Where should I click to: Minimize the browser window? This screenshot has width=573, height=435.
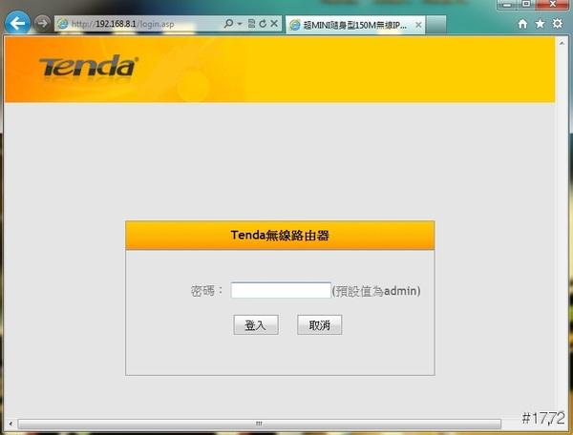click(507, 5)
